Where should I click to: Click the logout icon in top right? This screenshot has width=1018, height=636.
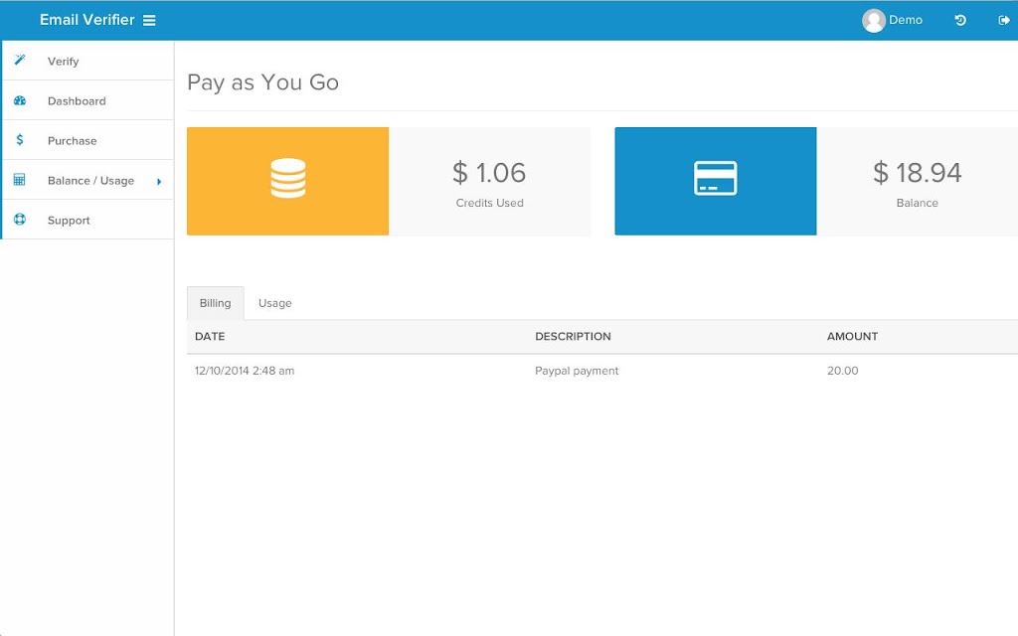coord(1004,20)
